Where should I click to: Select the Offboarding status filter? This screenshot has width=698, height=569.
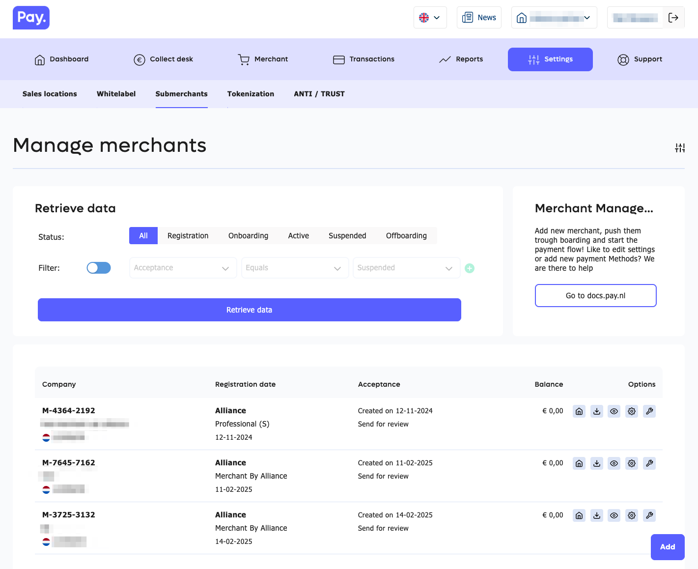point(406,236)
